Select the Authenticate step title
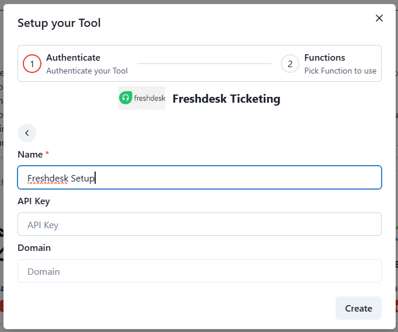398x332 pixels. click(x=74, y=58)
